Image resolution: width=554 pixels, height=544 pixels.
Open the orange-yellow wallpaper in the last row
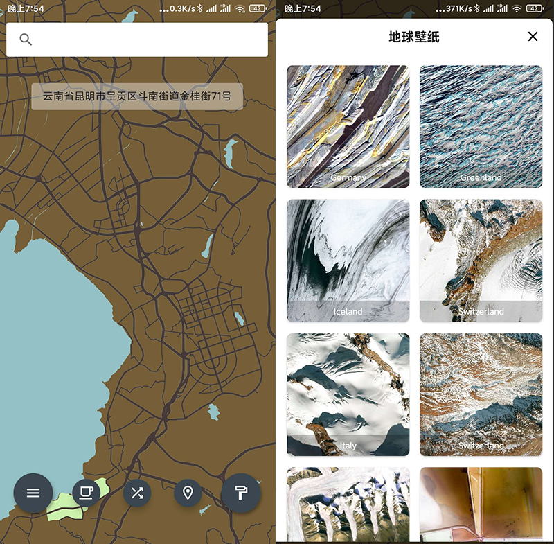pos(481,504)
